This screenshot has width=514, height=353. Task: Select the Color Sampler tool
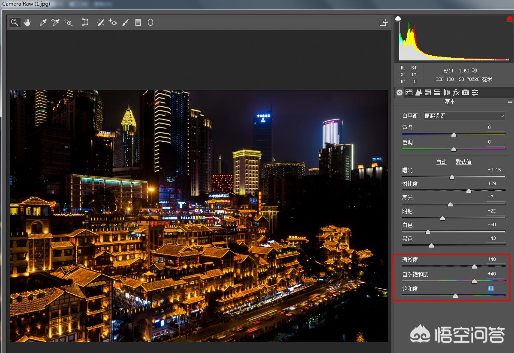point(55,22)
